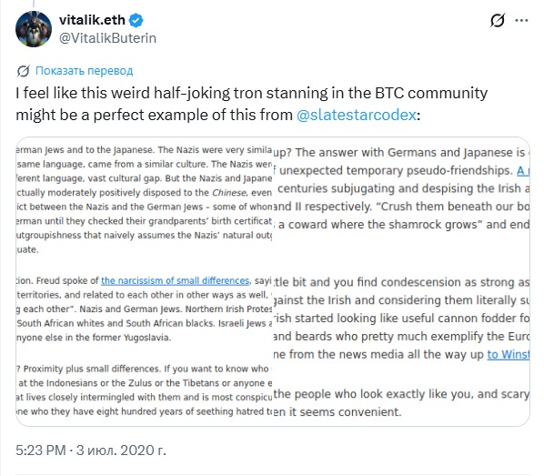This screenshot has height=476, width=544.
Task: Click the underlined 'A' link after pseudo-friendships
Action: tap(523, 170)
